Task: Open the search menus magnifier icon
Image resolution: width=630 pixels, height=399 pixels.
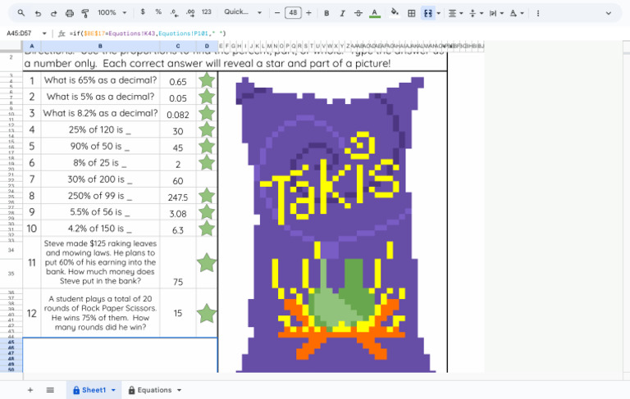Action: tap(21, 13)
